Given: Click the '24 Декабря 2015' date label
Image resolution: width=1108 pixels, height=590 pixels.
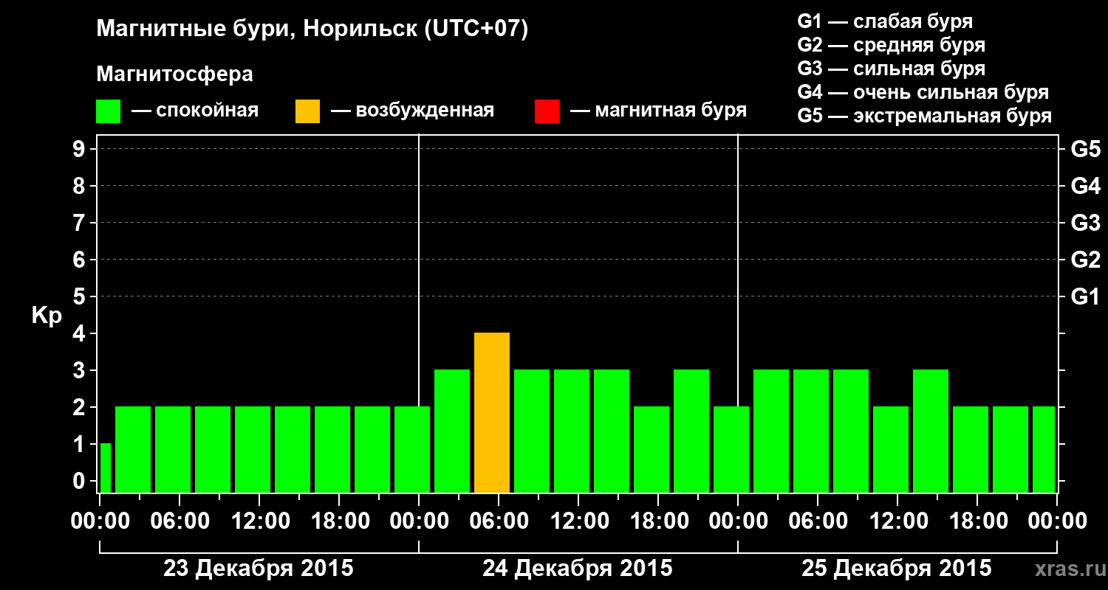Looking at the screenshot, I should click(578, 569).
